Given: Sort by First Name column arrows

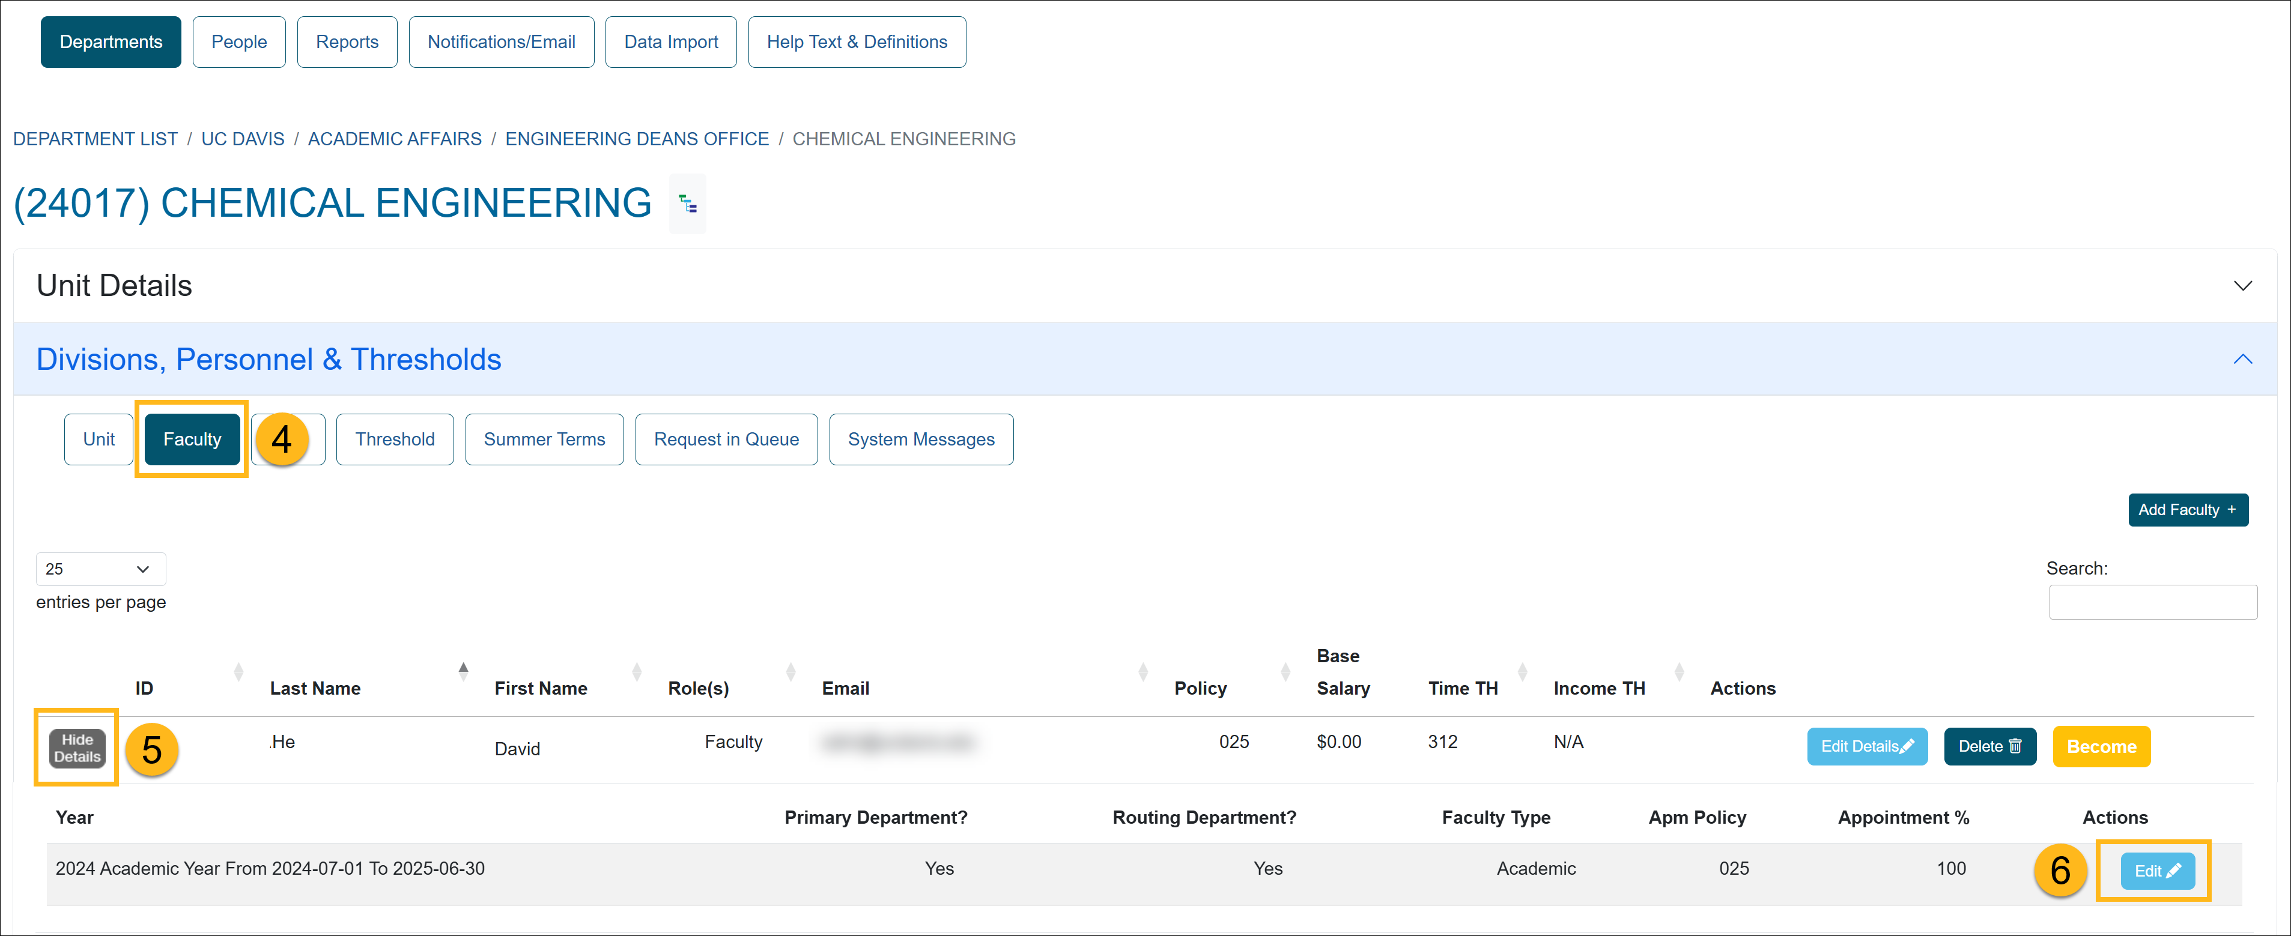Looking at the screenshot, I should click(x=637, y=672).
